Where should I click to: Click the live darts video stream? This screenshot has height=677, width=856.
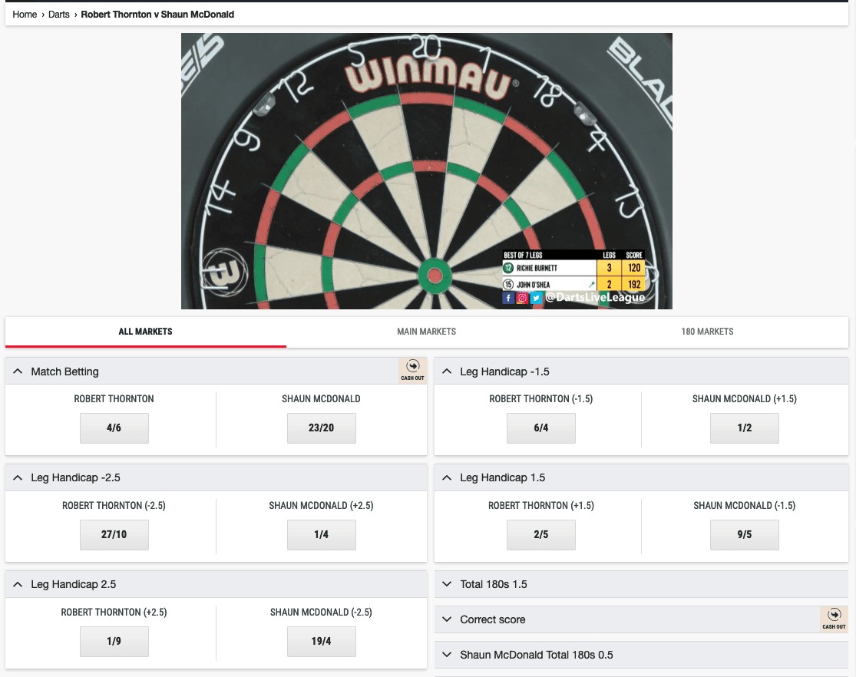[426, 171]
